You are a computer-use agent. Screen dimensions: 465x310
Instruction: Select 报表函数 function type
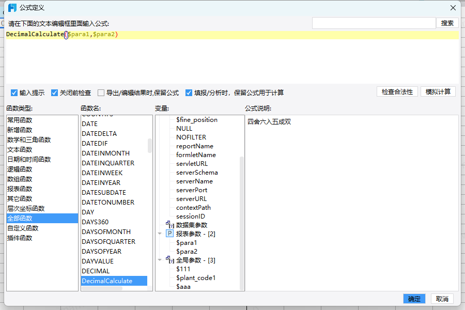pyautogui.click(x=42, y=189)
